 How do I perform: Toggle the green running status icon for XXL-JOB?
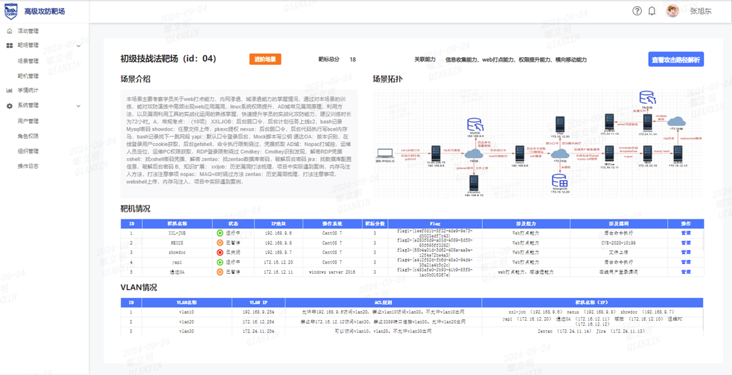(219, 233)
